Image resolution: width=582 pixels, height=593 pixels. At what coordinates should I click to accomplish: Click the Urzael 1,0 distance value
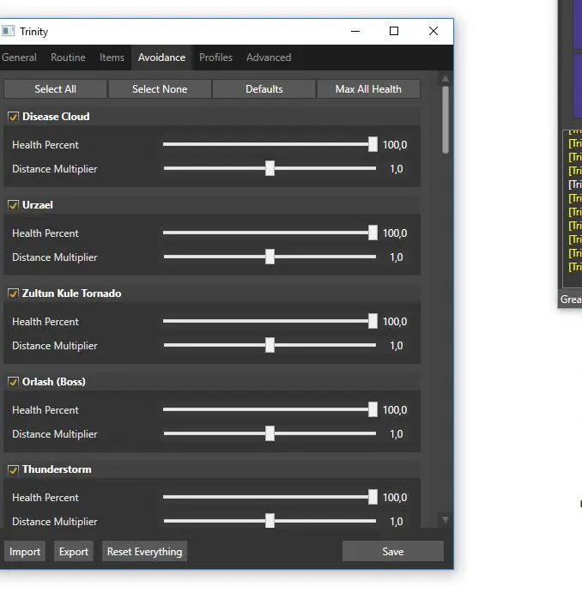click(x=397, y=257)
